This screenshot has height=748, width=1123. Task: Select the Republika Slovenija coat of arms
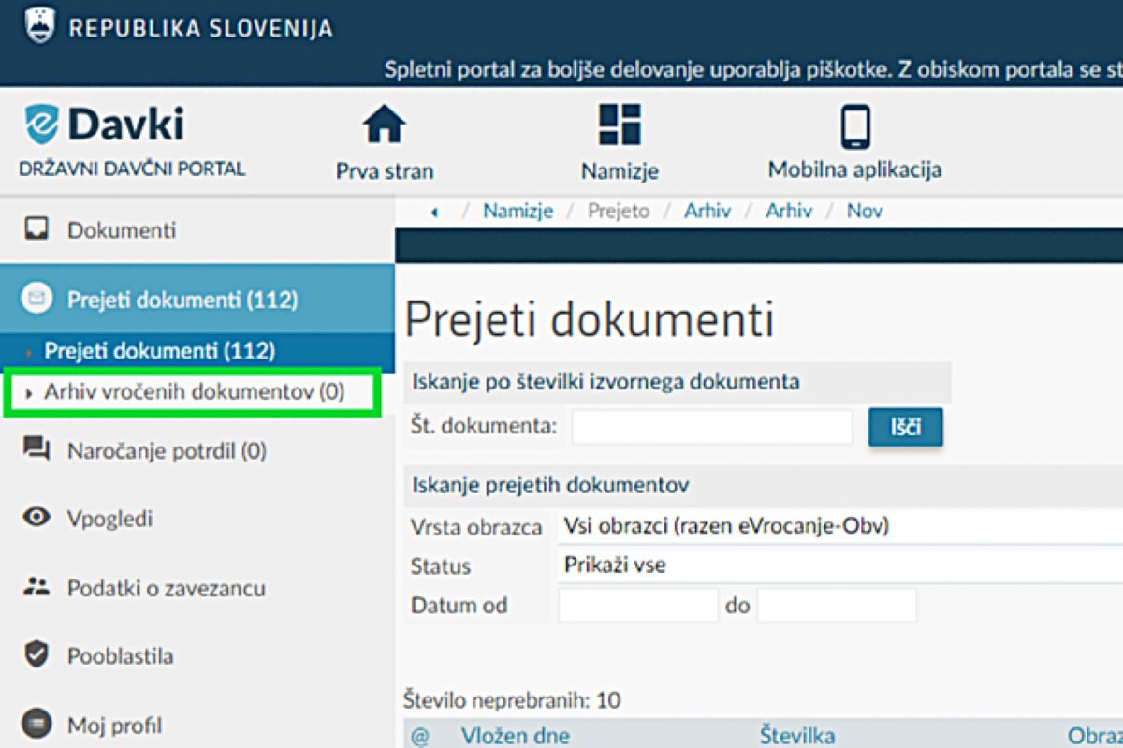(37, 24)
